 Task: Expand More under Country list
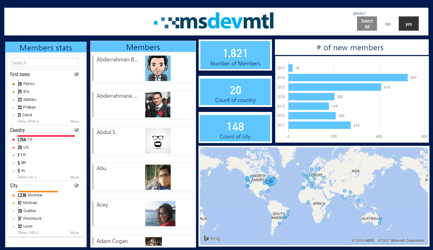tap(74, 177)
